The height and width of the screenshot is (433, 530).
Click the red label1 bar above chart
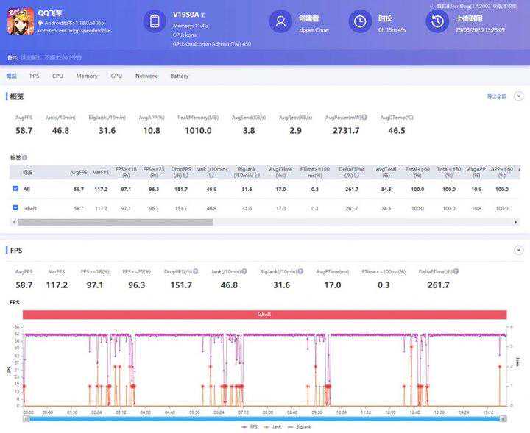264,315
